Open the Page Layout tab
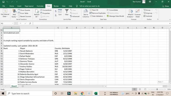Viewport: 171px width, 96px height. click(29, 6)
